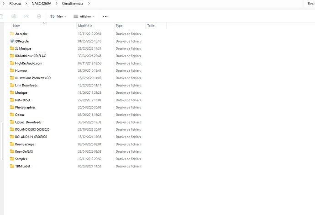Viewport: 315px width, 215px height.
Task: Click the rename icon in toolbar
Action: coord(14,16)
